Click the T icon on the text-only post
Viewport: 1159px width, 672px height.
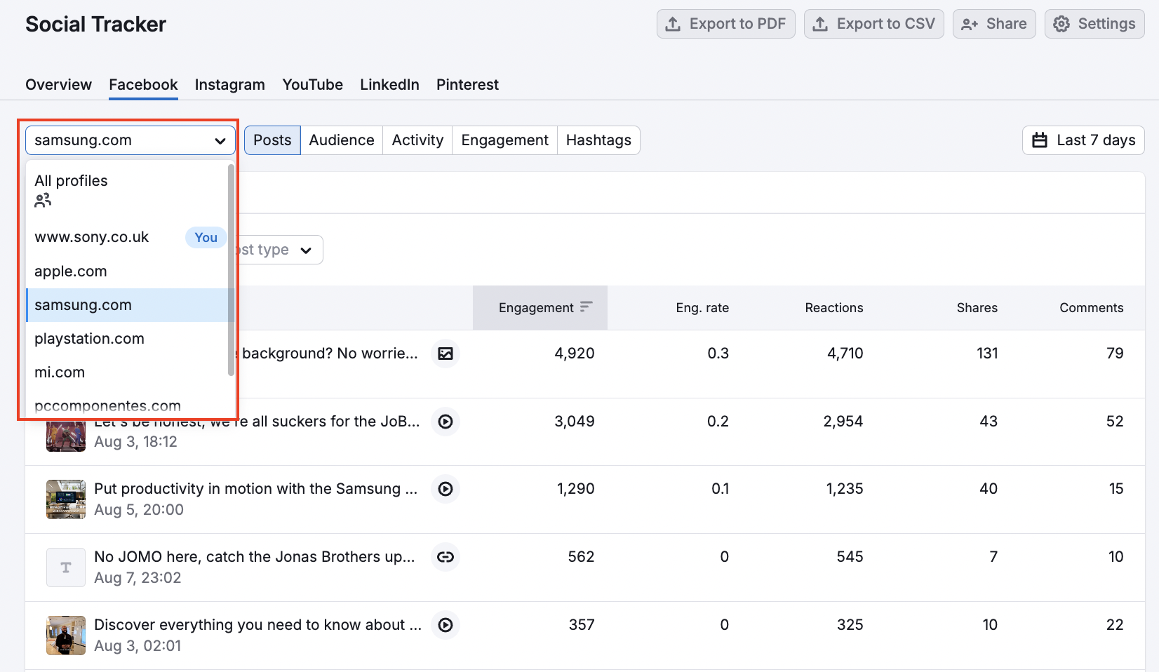click(65, 567)
